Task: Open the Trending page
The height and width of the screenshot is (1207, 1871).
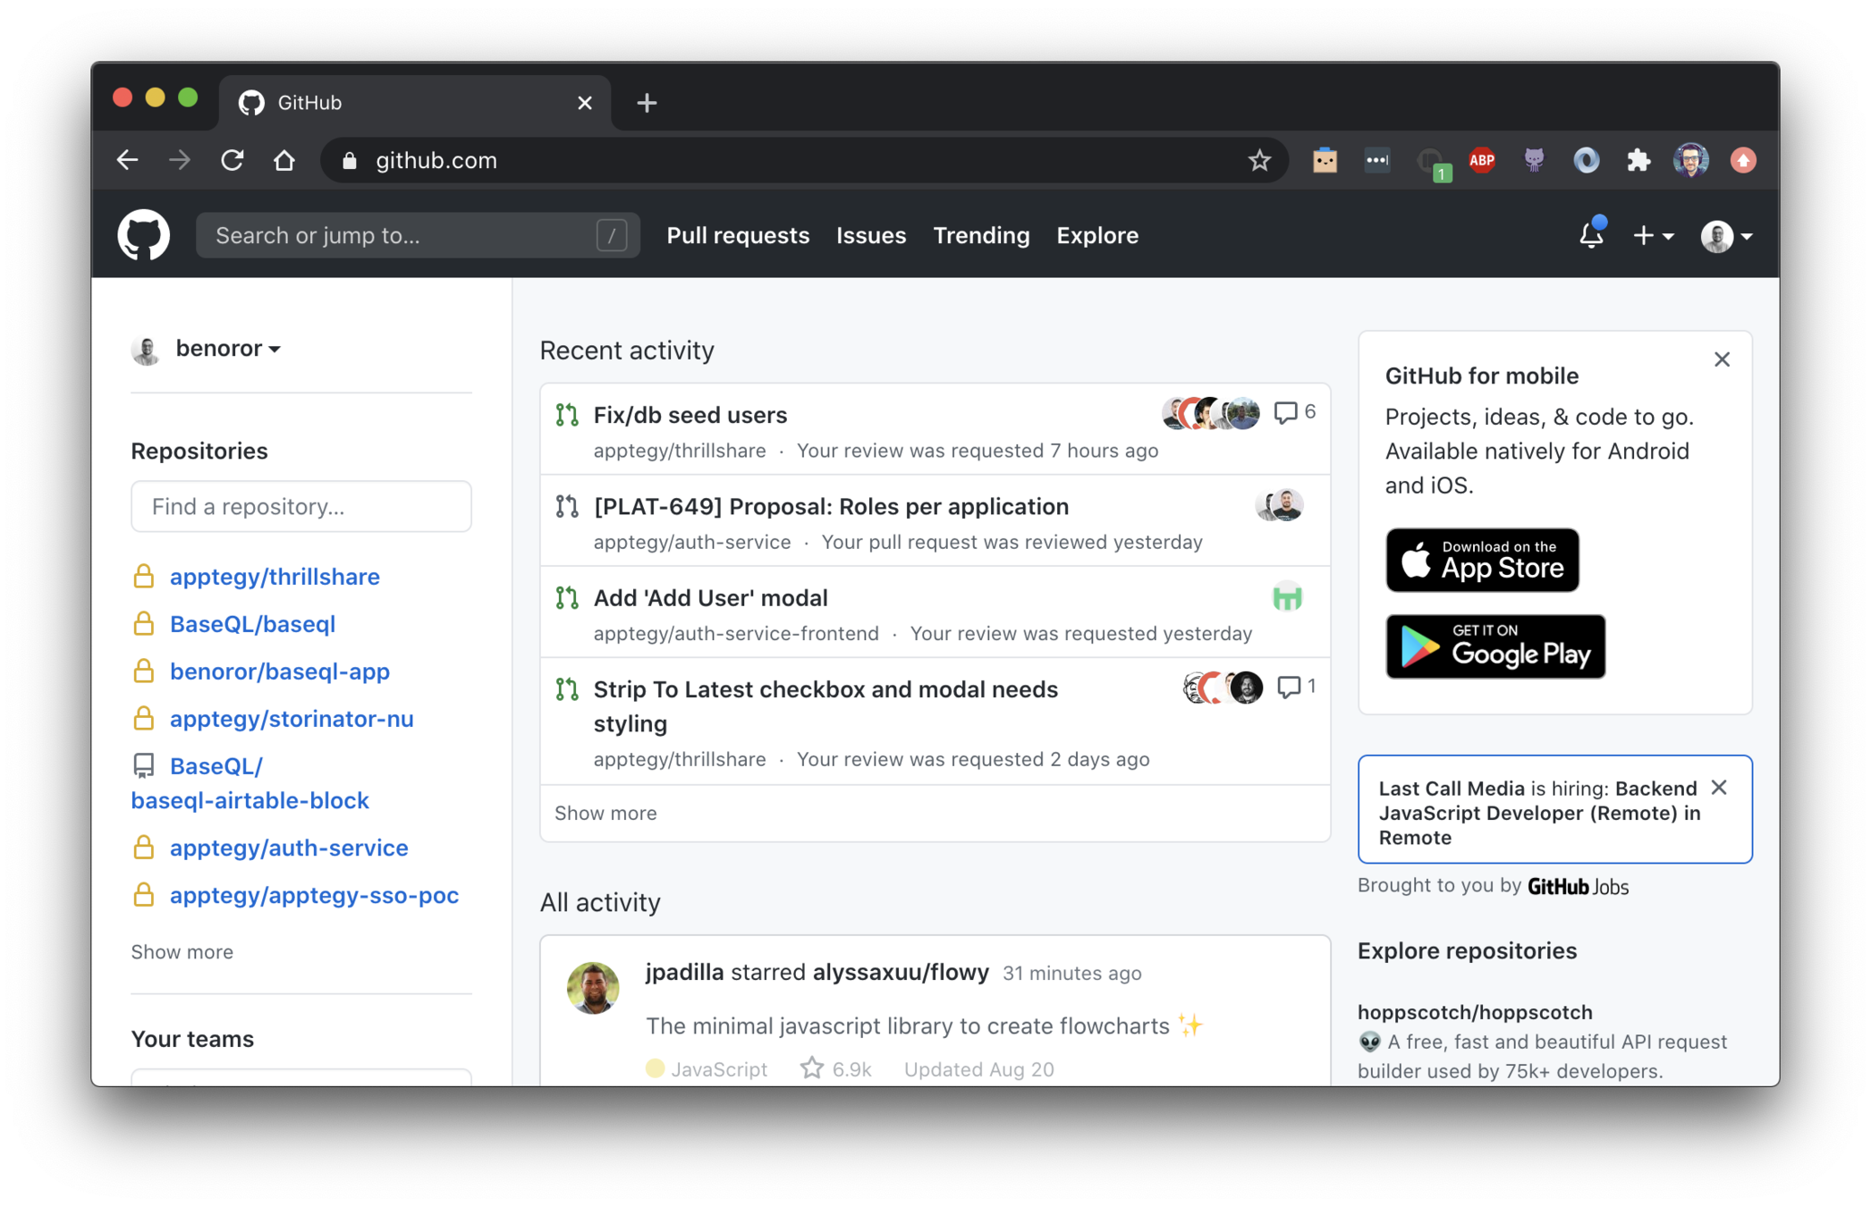Action: click(981, 235)
